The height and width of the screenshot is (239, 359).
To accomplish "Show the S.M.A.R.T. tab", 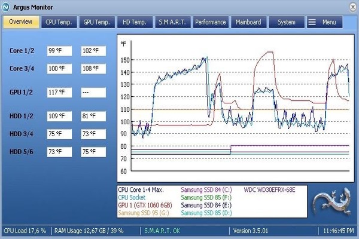I will click(x=173, y=22).
